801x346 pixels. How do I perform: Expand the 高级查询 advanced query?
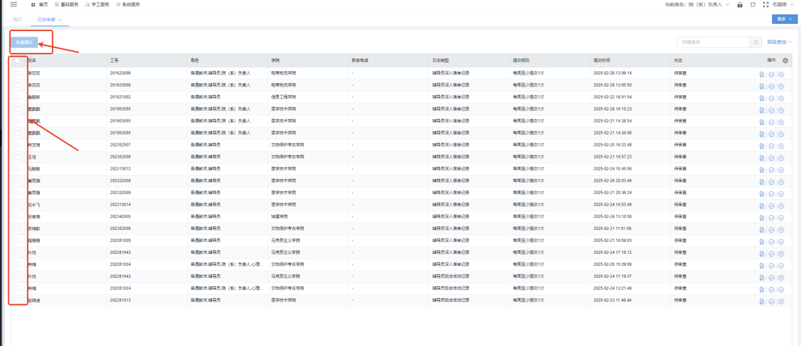click(780, 42)
